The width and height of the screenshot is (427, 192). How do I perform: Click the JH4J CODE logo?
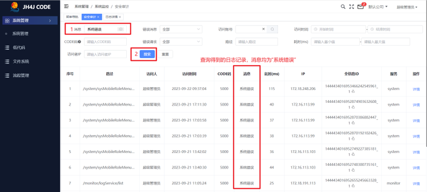click(30, 7)
